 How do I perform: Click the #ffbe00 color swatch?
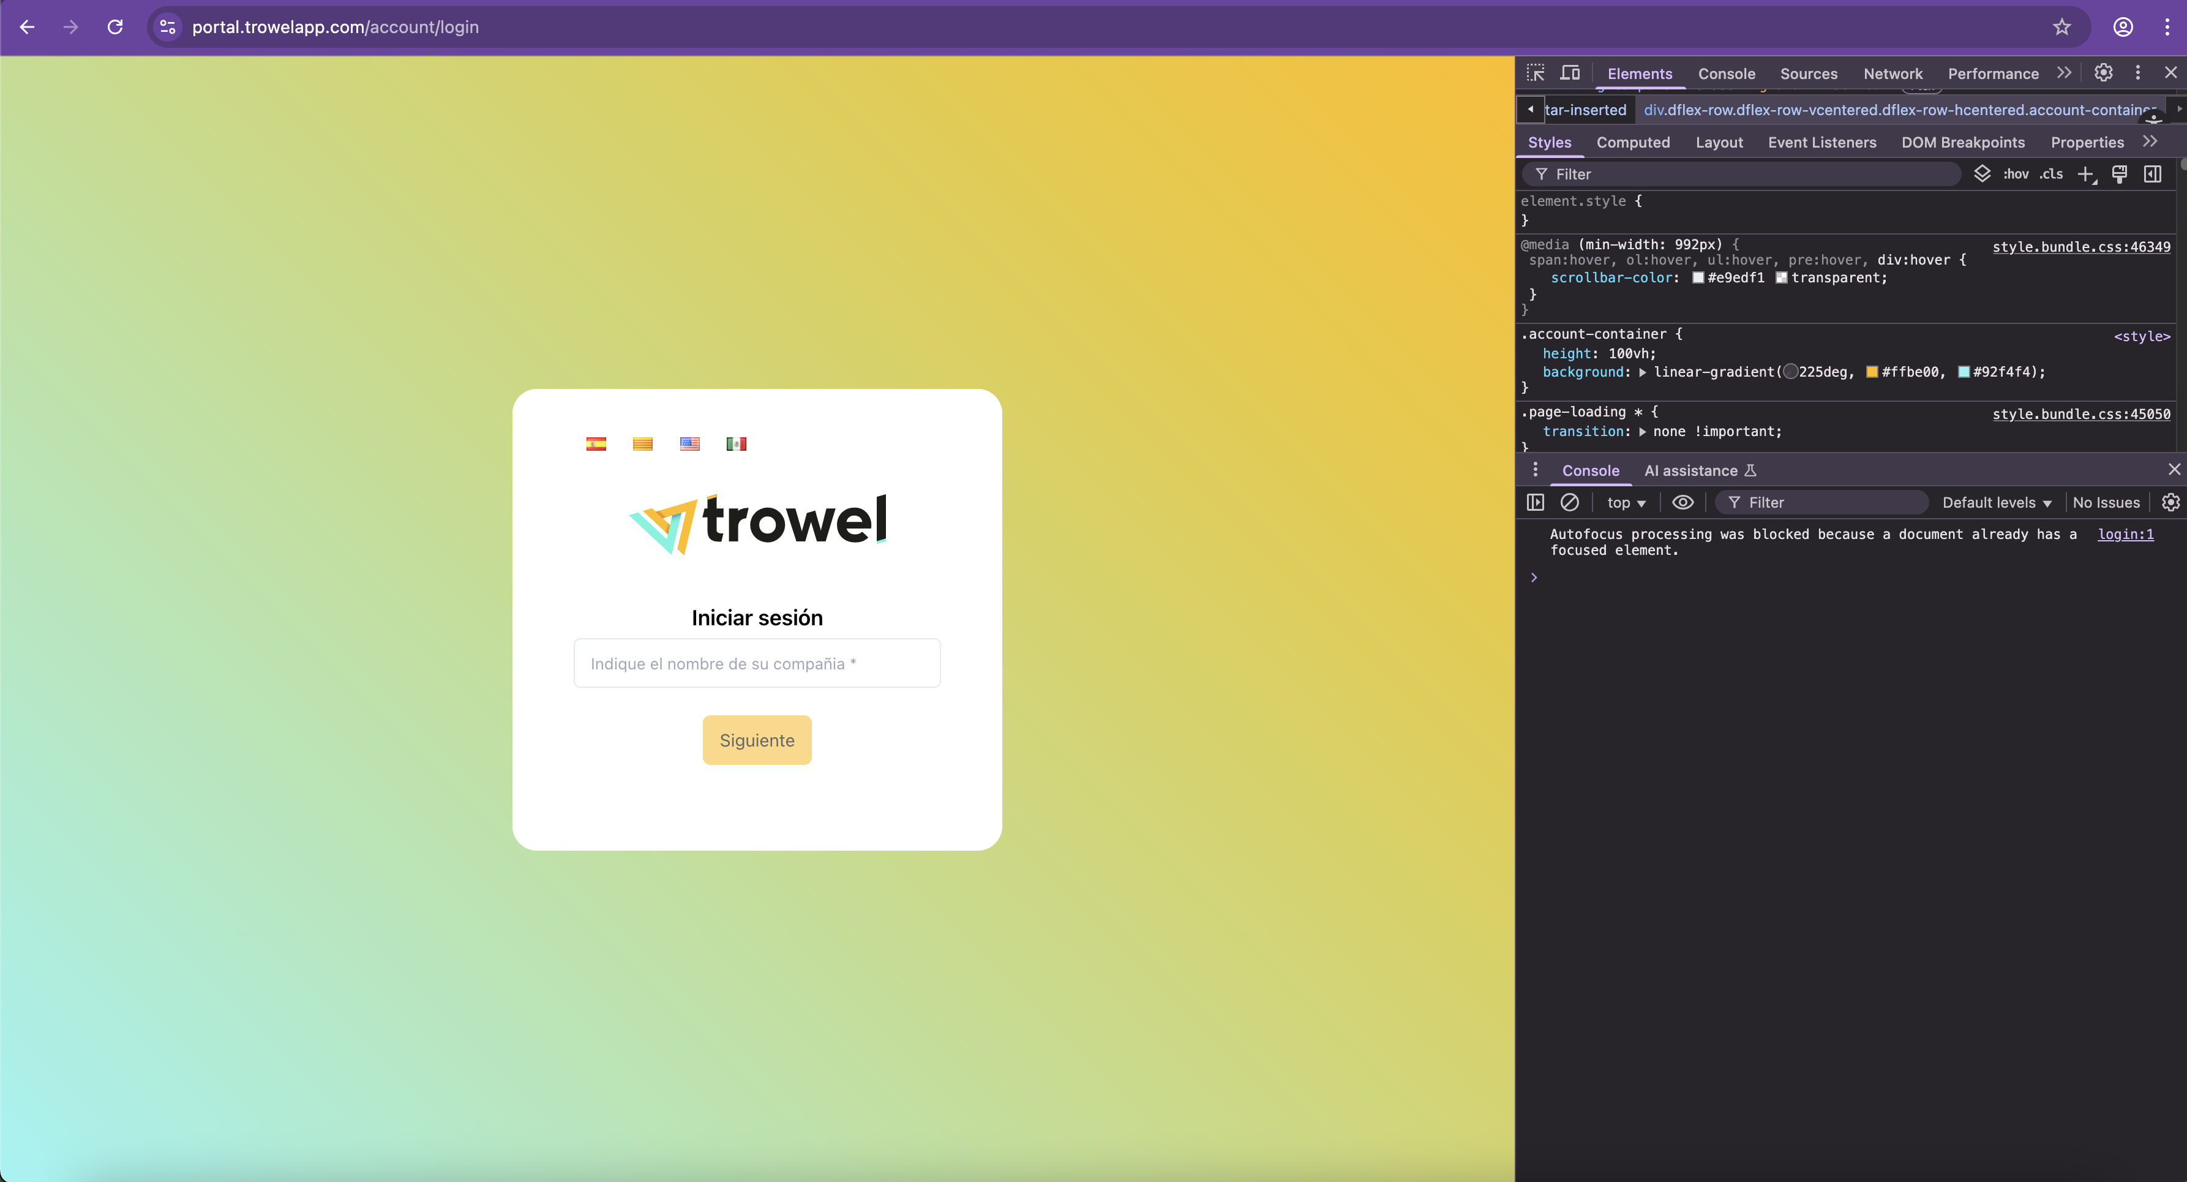tap(1872, 372)
